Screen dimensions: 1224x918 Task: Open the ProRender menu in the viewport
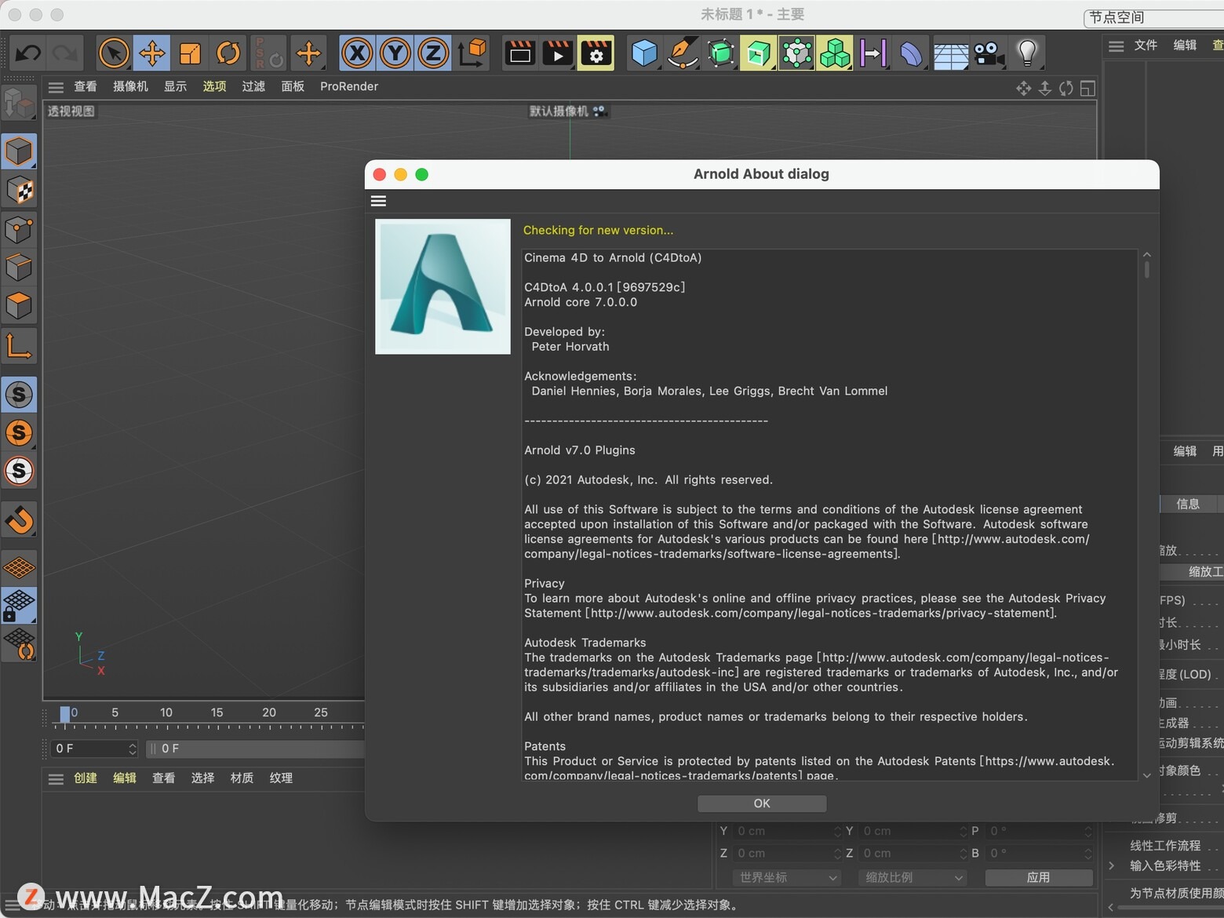pos(348,86)
